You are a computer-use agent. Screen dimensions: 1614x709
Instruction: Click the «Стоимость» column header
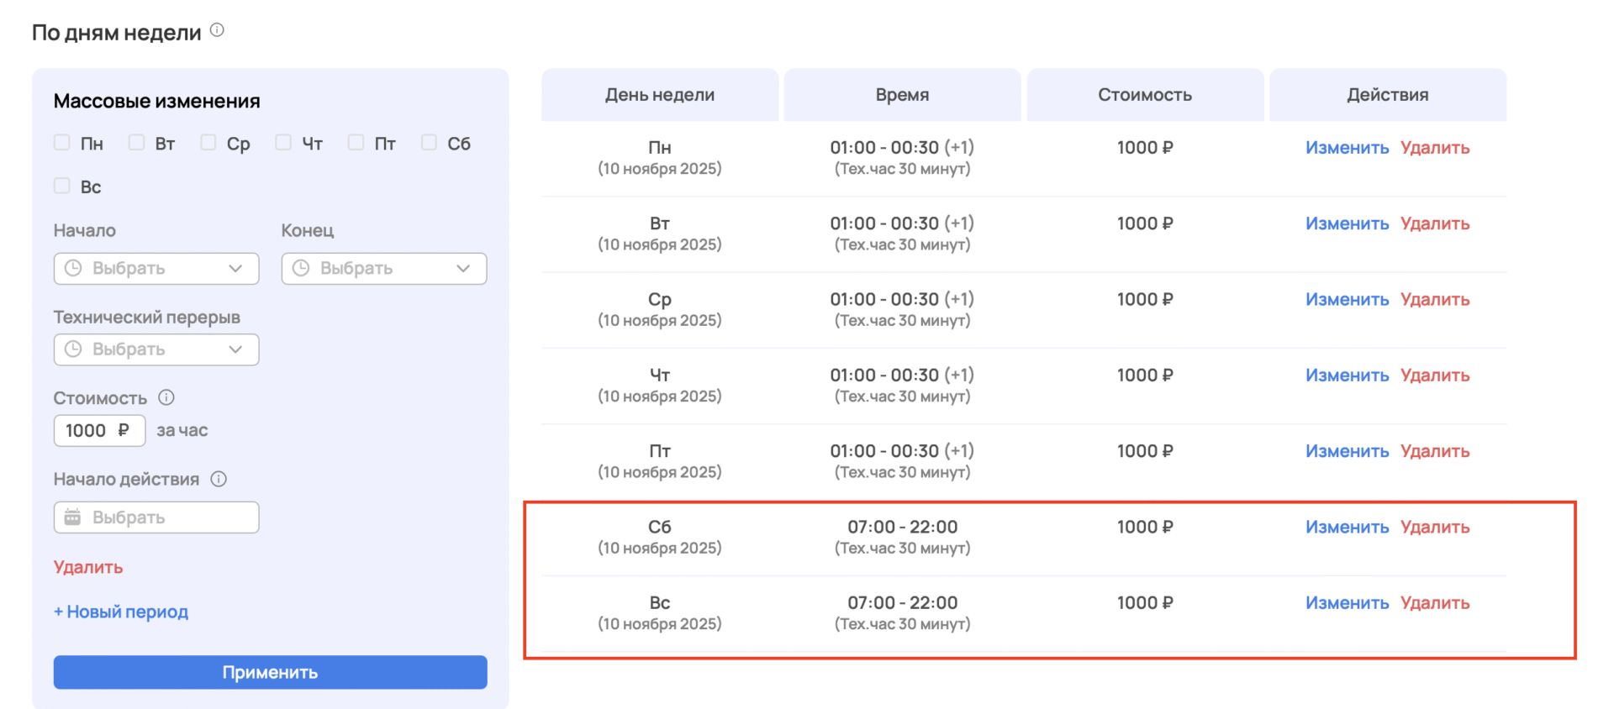pyautogui.click(x=1144, y=95)
